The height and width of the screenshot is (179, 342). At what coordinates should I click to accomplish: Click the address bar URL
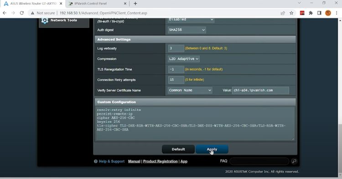point(103,13)
